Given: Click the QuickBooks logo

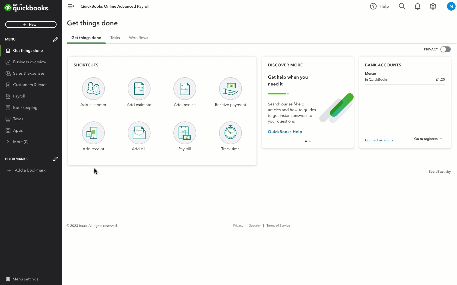Looking at the screenshot, I should click(27, 8).
